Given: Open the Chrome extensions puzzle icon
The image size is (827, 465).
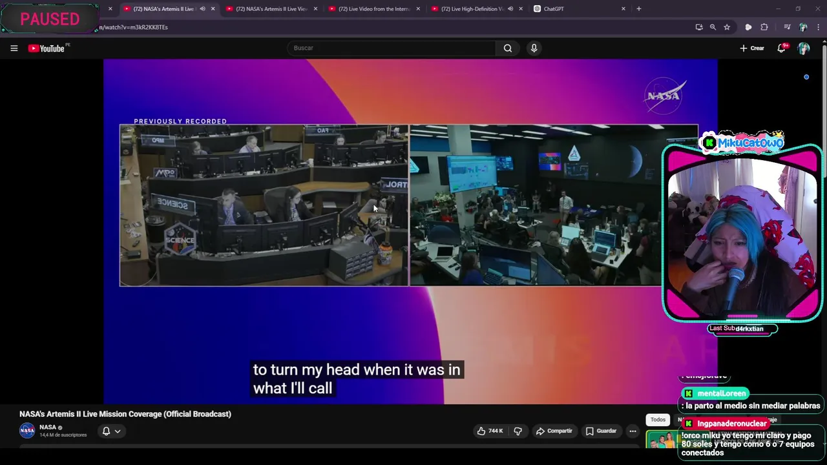Looking at the screenshot, I should pyautogui.click(x=764, y=27).
